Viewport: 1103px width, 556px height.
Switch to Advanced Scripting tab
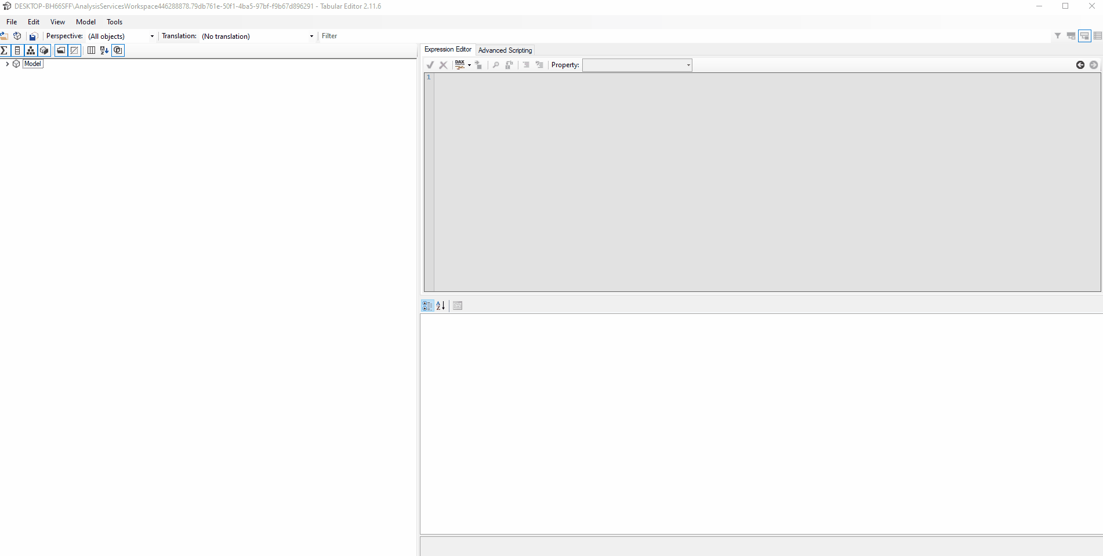pos(505,50)
